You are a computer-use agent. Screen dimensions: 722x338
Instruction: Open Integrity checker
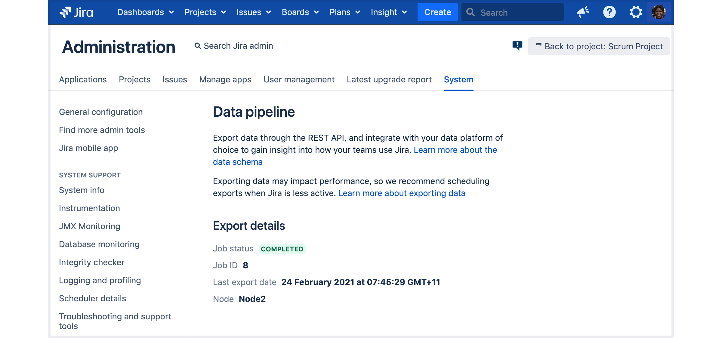point(91,262)
